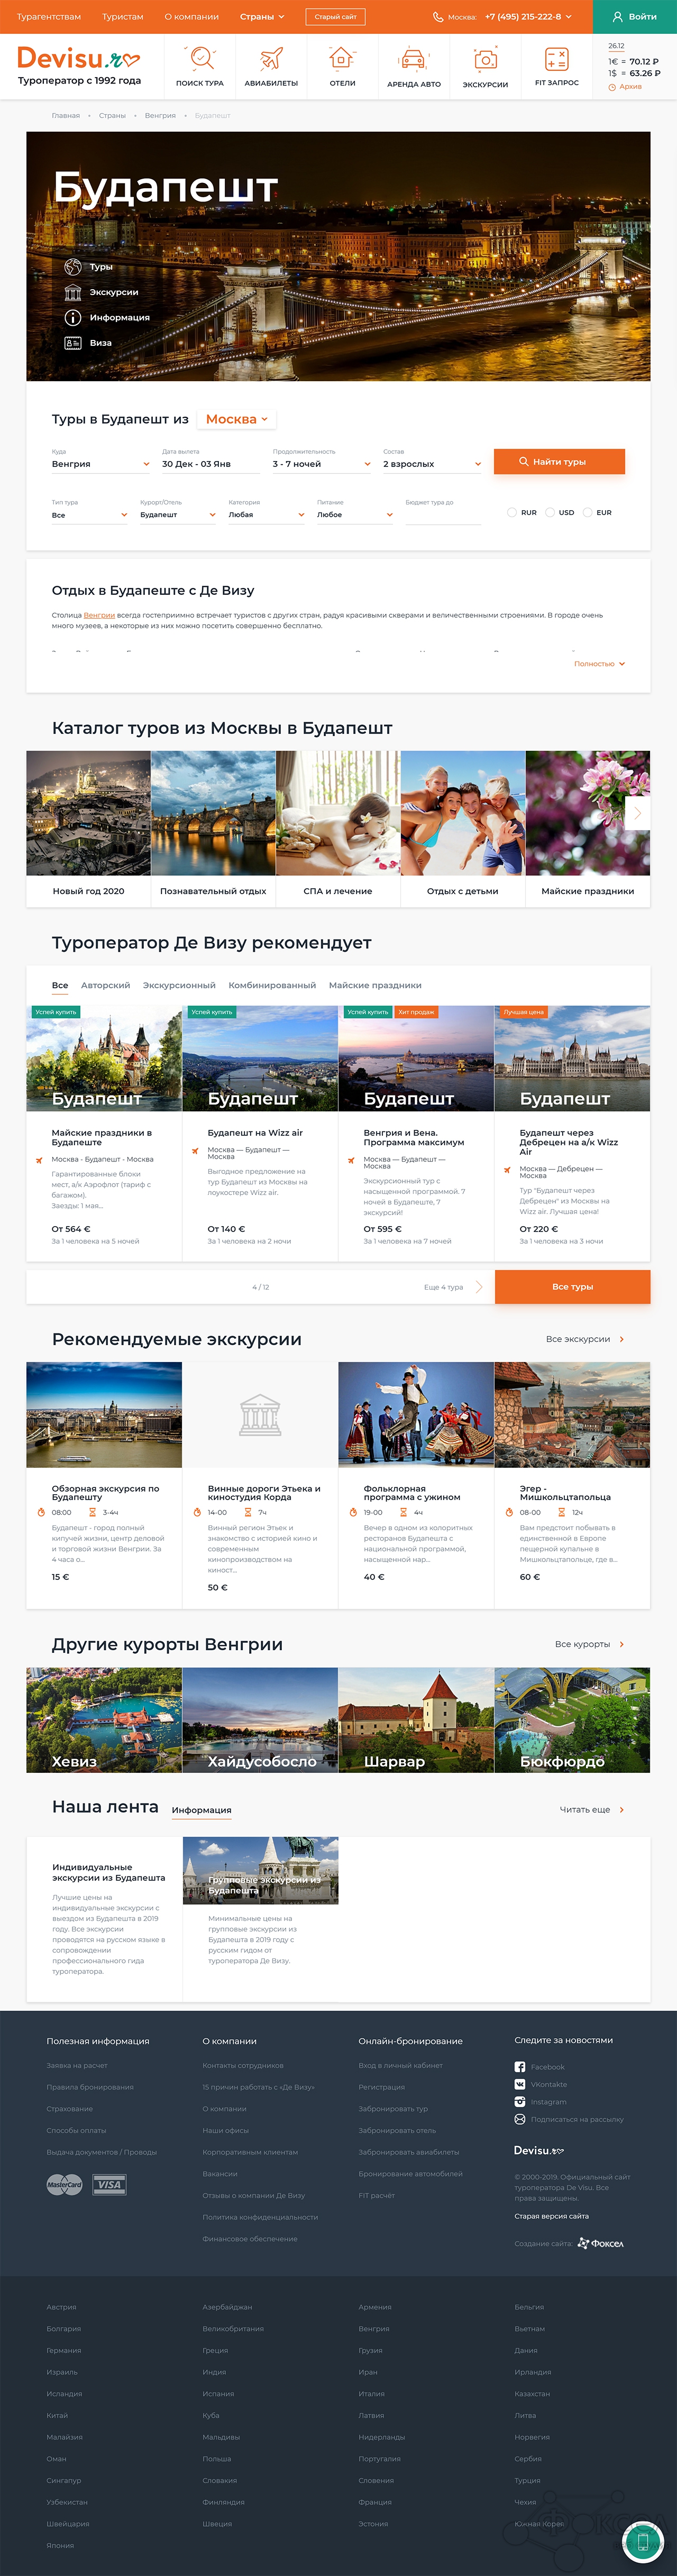Image resolution: width=677 pixels, height=2576 pixels.
Task: Click the Devisu.ru logo in header
Action: click(79, 59)
